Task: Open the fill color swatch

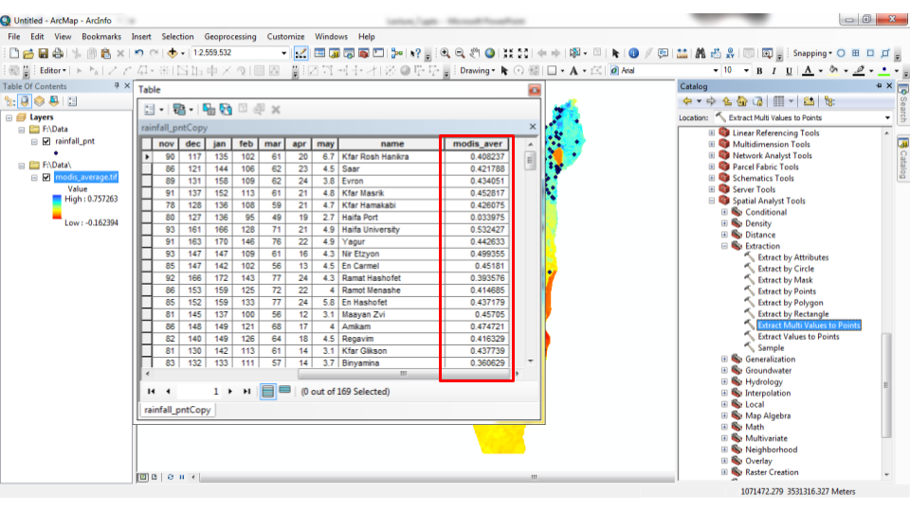Action: (x=833, y=71)
